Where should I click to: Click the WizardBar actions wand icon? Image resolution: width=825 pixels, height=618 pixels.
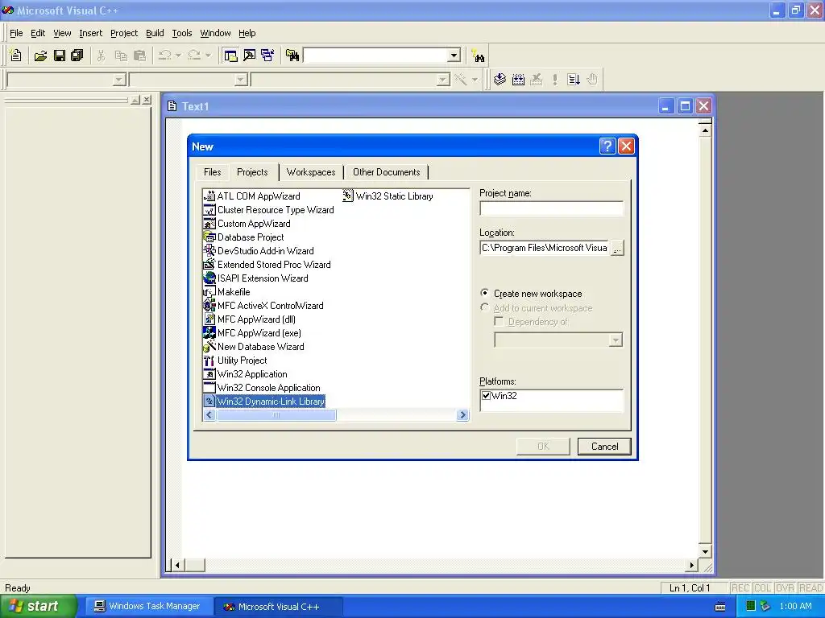pyautogui.click(x=460, y=80)
